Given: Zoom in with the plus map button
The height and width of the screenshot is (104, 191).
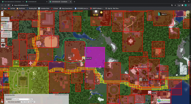Looking at the screenshot, I should pyautogui.click(x=2, y=13).
